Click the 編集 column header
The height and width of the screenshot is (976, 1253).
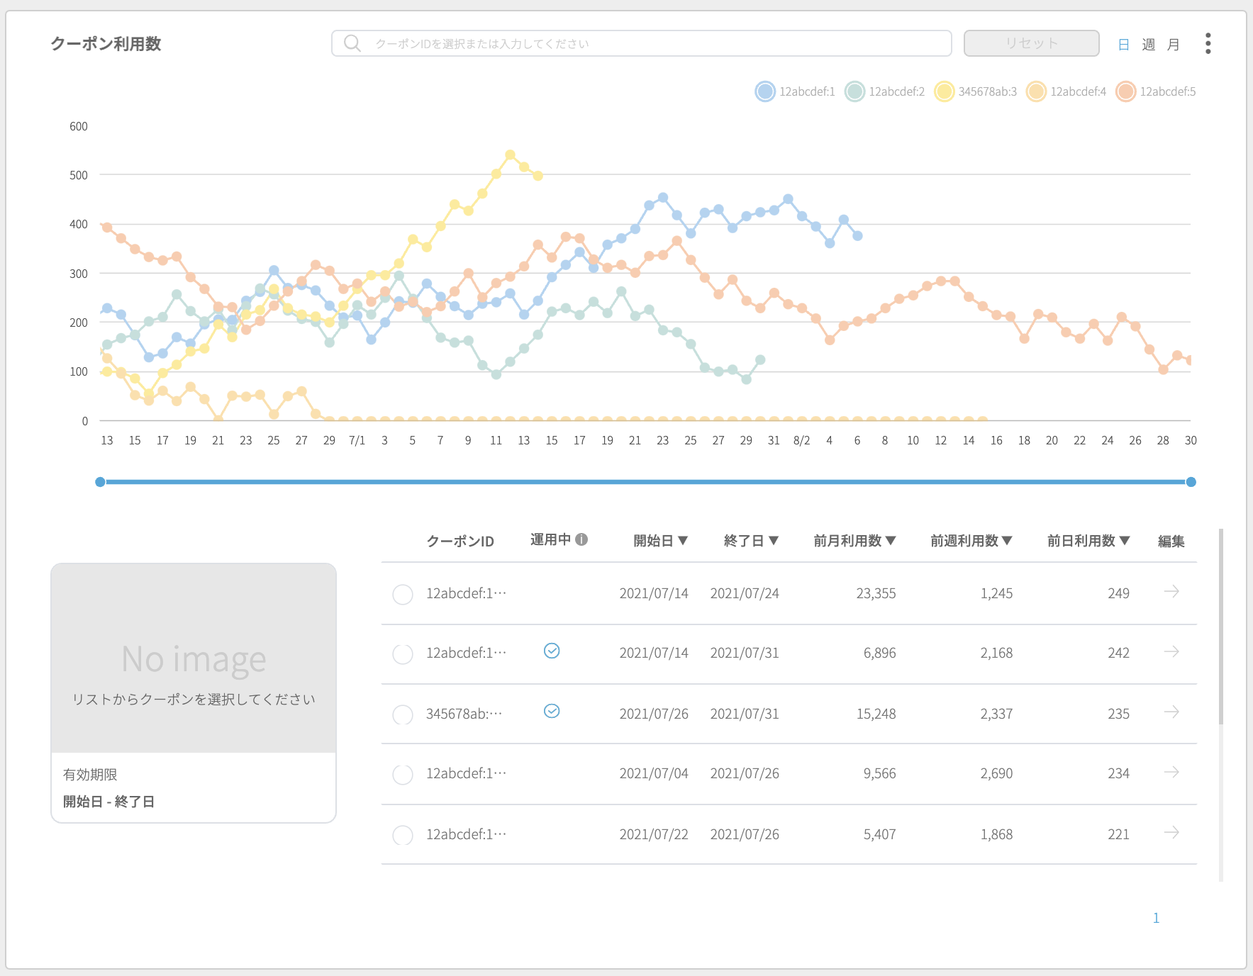tap(1171, 541)
